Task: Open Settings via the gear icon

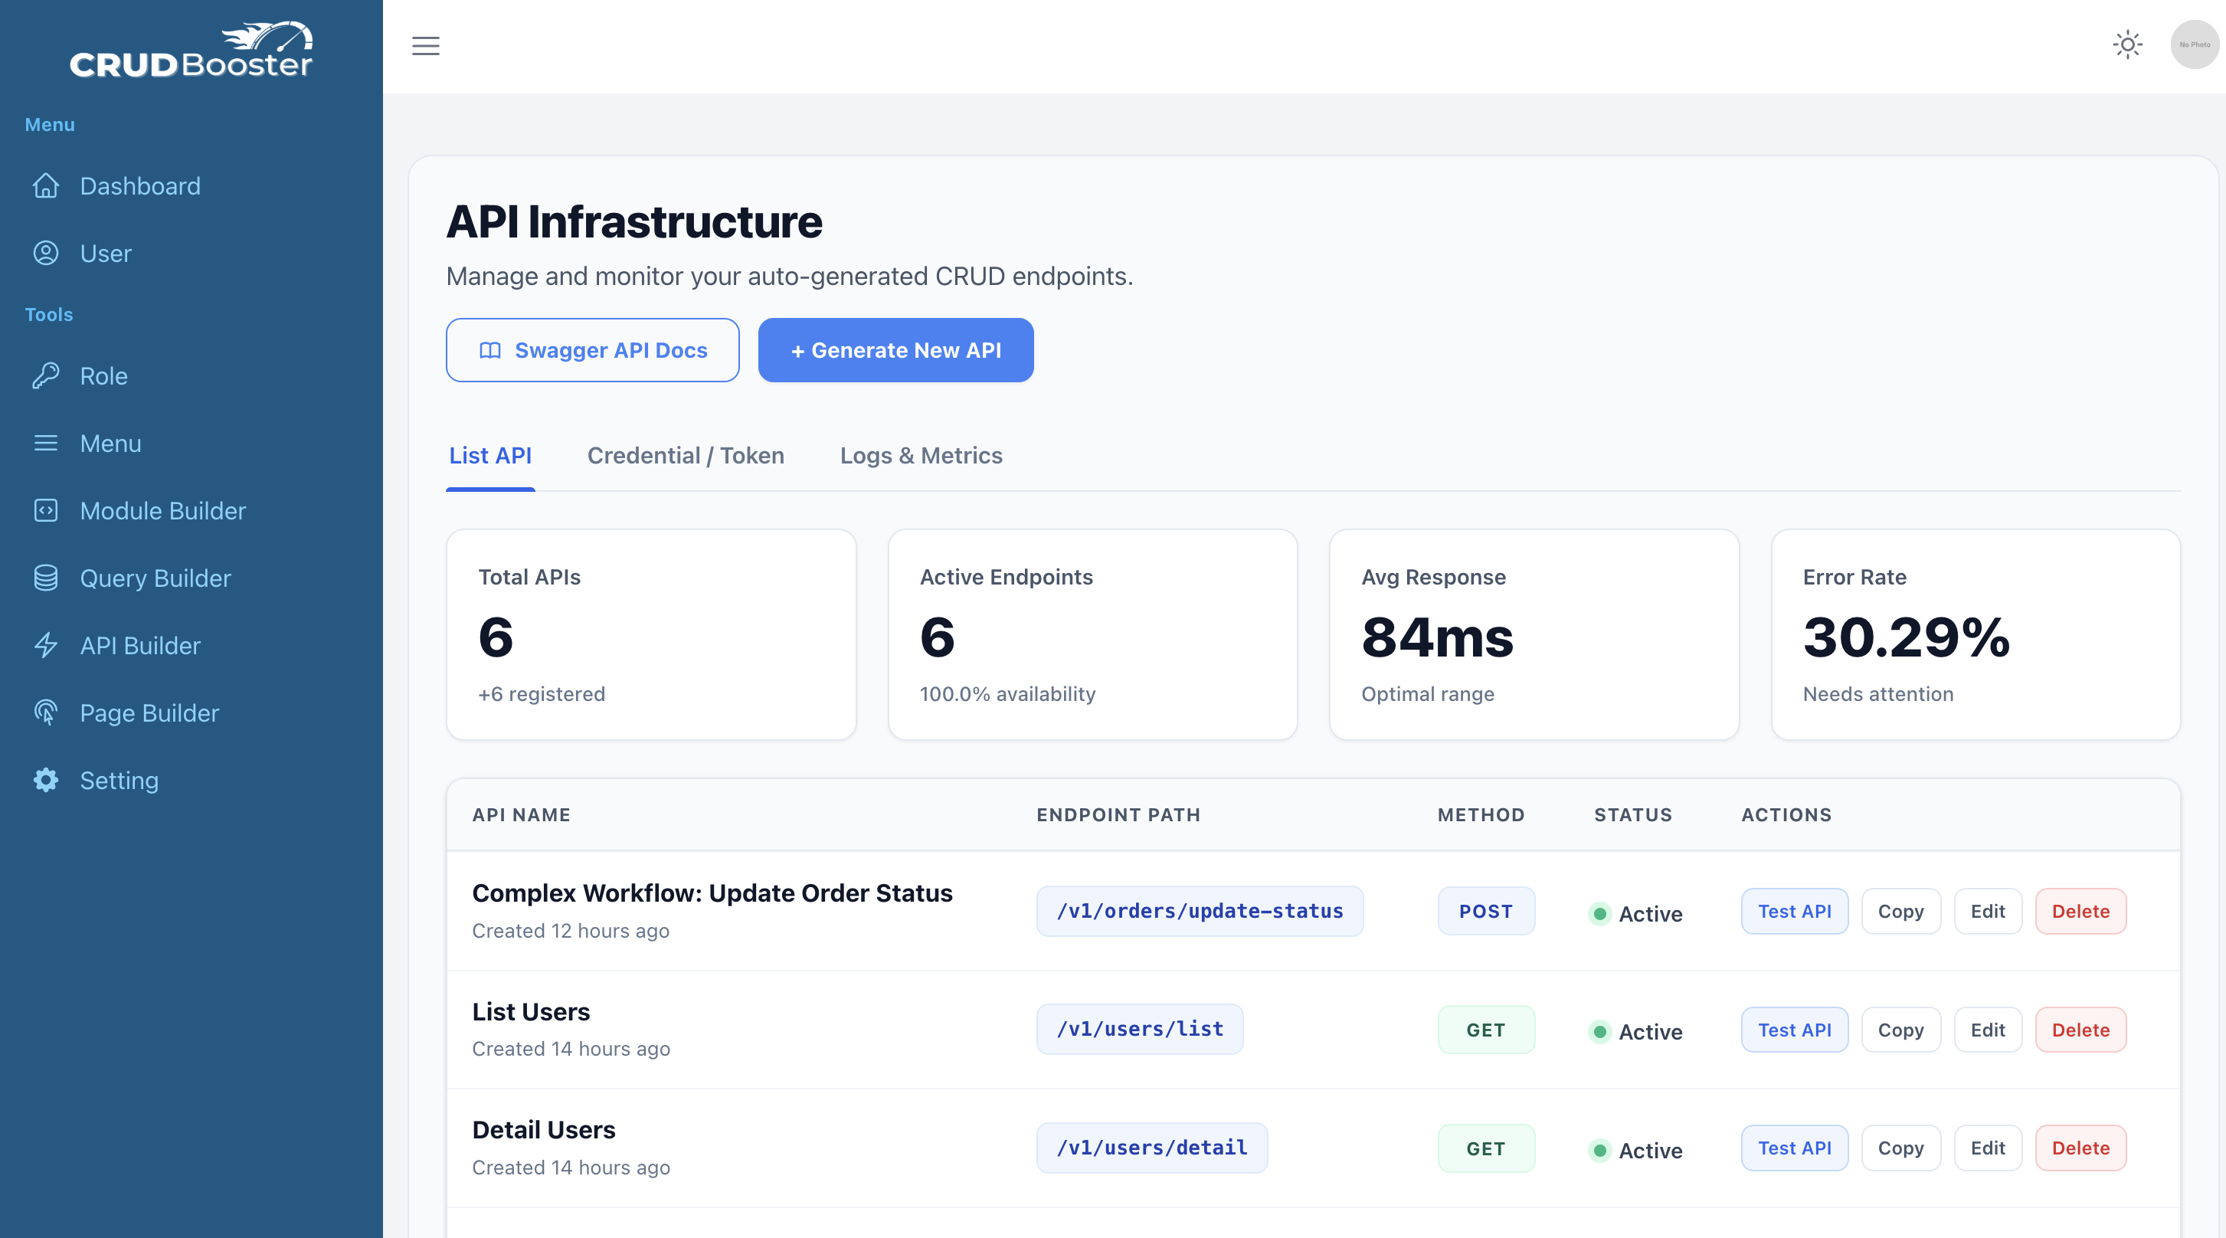Action: coord(45,780)
